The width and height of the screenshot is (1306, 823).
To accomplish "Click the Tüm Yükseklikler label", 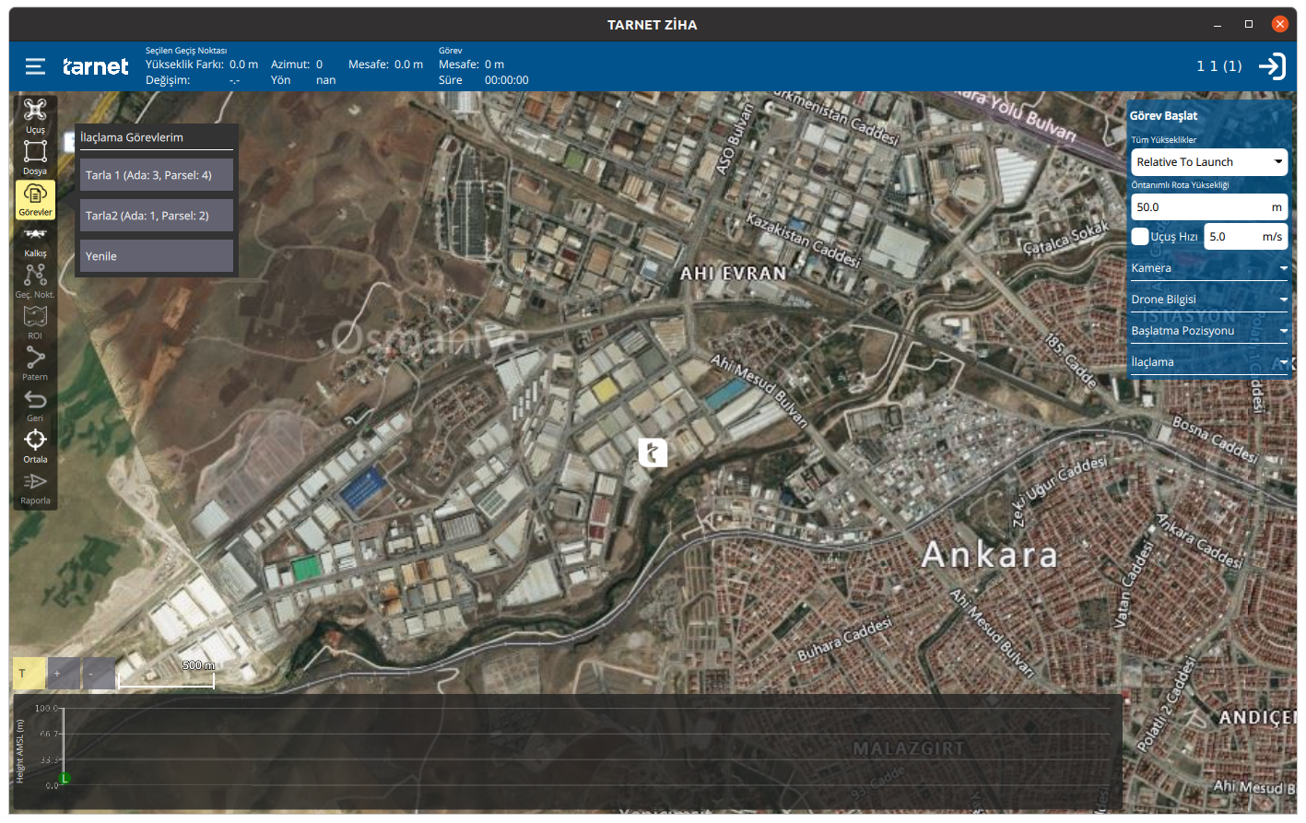I will coord(1164,140).
